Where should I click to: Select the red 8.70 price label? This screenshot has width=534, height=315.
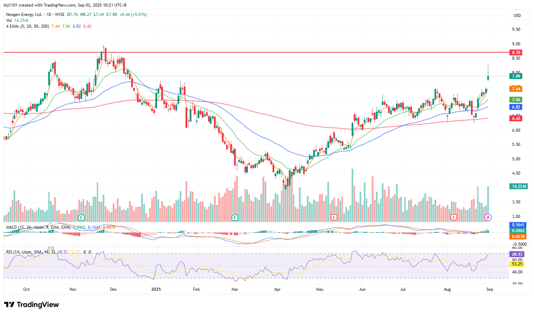point(516,53)
